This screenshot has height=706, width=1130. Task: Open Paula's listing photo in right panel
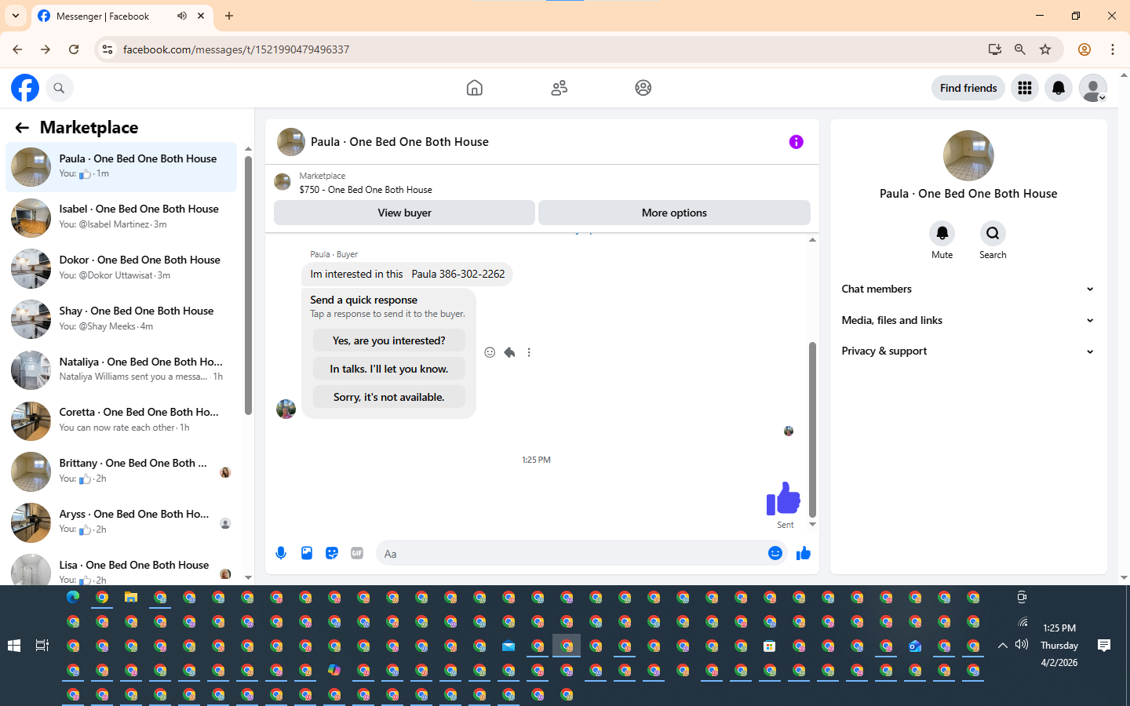click(x=968, y=155)
